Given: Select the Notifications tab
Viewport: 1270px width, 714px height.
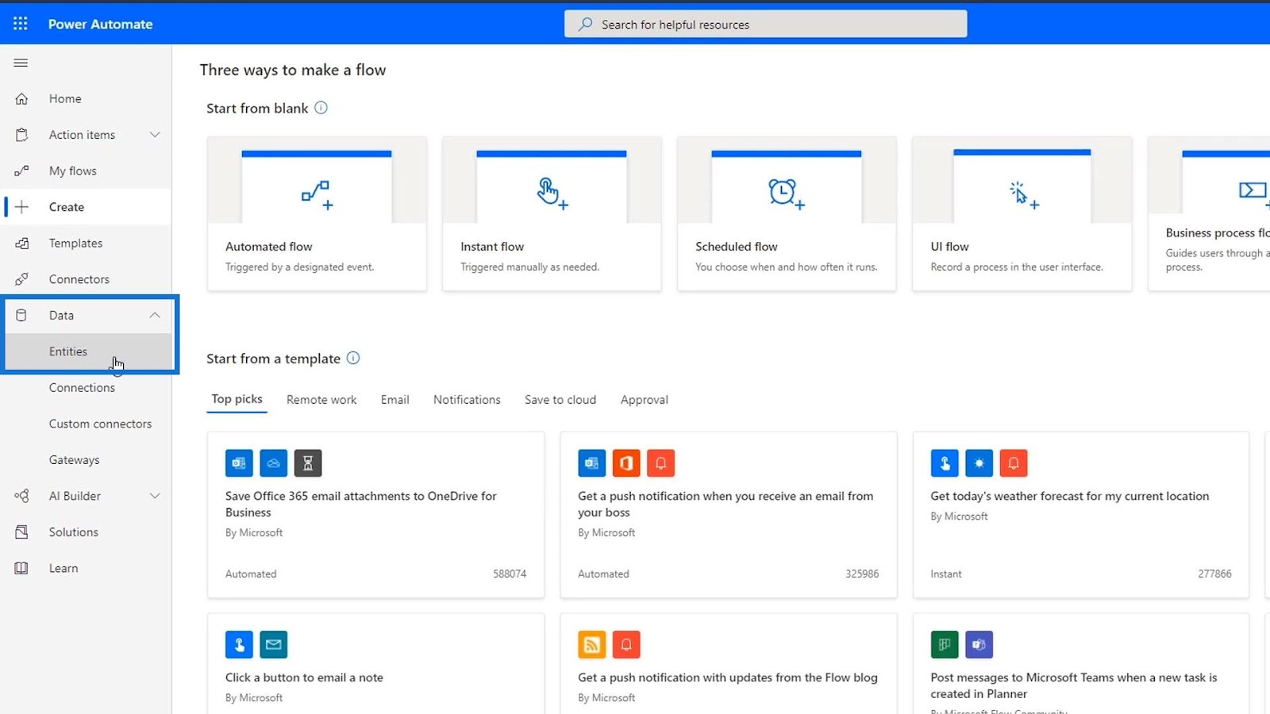Looking at the screenshot, I should (467, 400).
